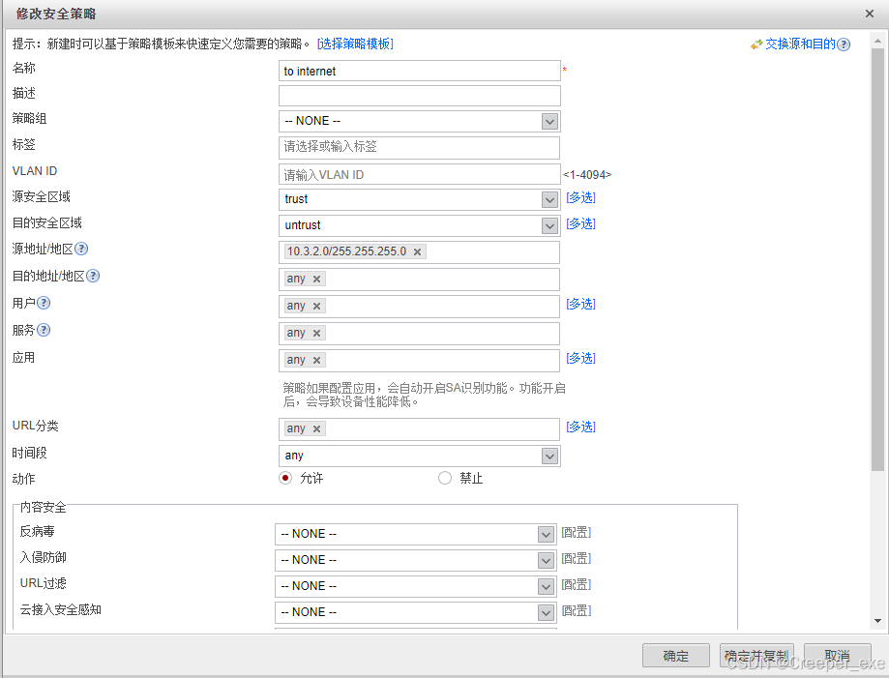Image resolution: width=889 pixels, height=678 pixels.
Task: Click 多选 next to 应用
Action: click(x=580, y=358)
